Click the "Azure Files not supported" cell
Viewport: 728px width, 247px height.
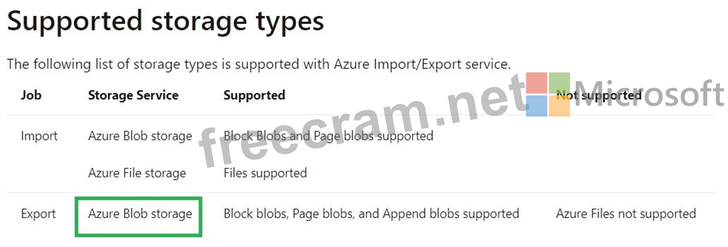click(626, 214)
